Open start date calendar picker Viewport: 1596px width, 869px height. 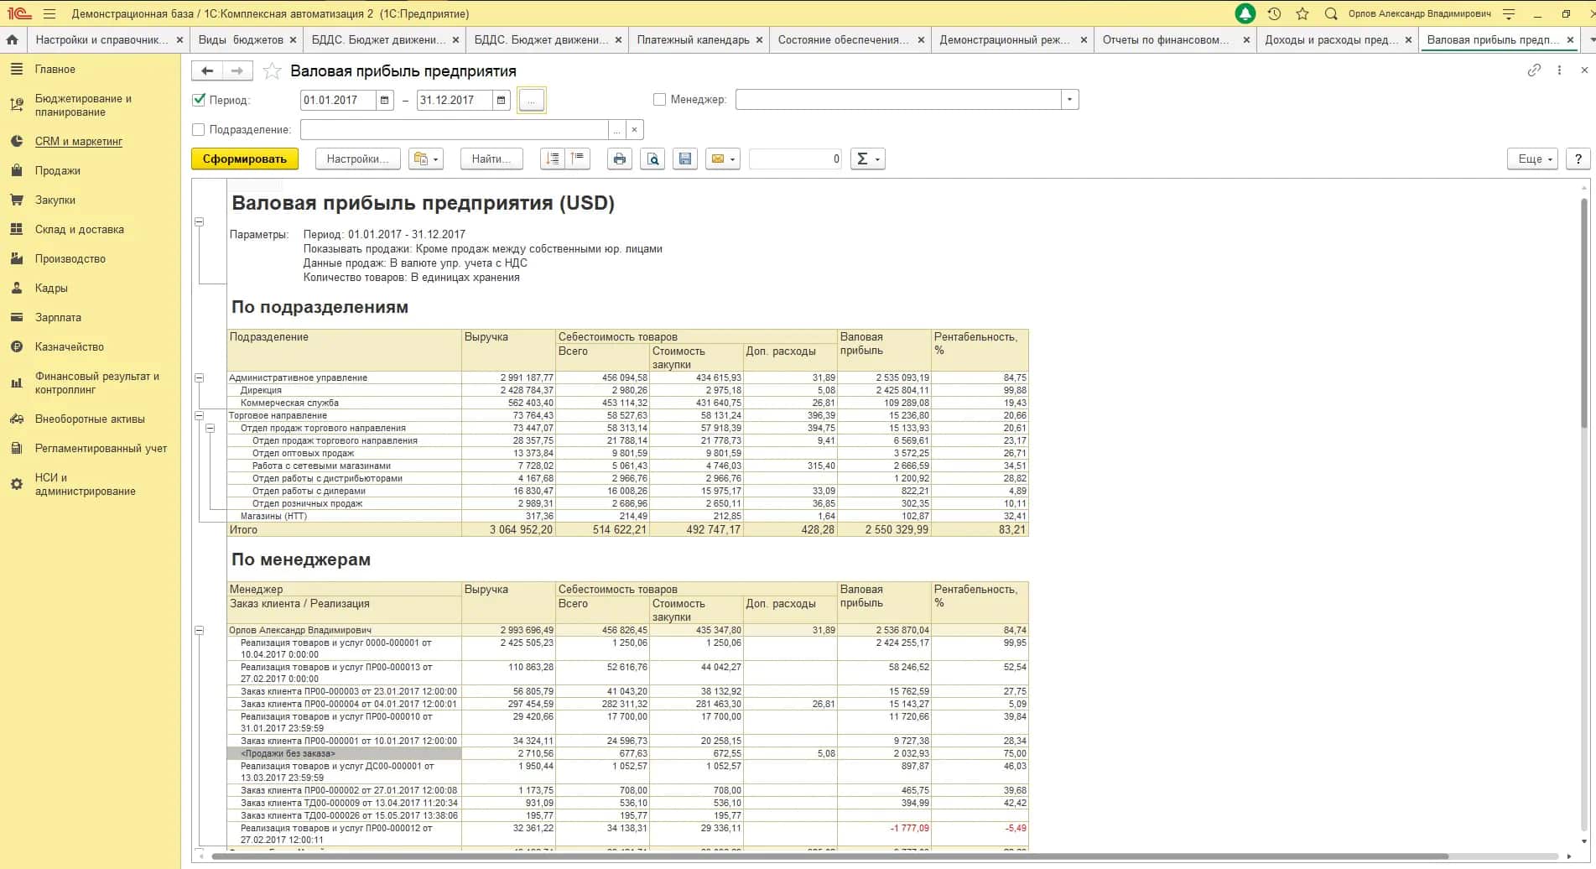click(x=384, y=100)
